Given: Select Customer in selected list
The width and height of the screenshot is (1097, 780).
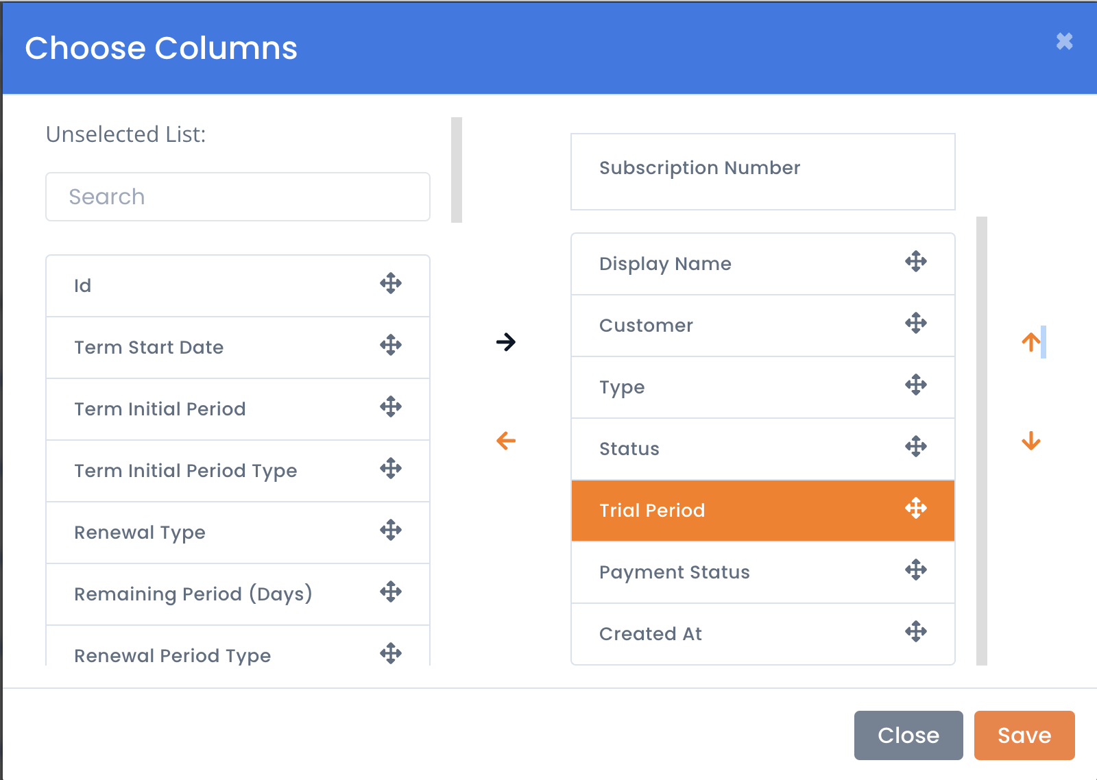Looking at the screenshot, I should pos(763,326).
